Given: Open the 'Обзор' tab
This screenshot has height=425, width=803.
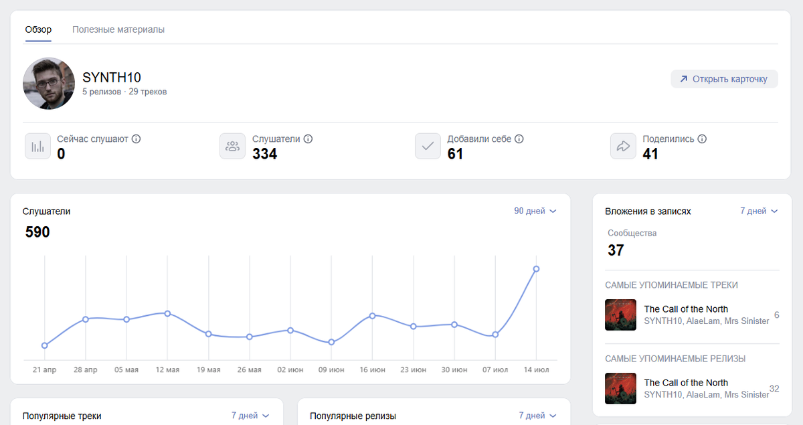Looking at the screenshot, I should click(x=38, y=29).
